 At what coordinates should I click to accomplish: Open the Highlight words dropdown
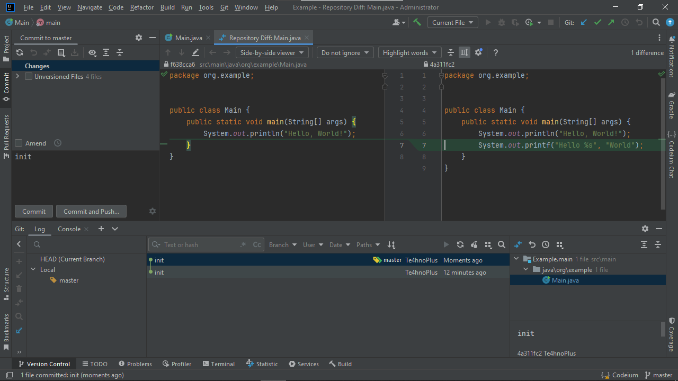coord(409,52)
